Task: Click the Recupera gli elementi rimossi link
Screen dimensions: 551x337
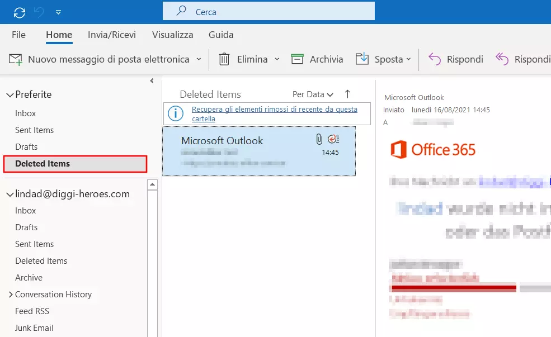Action: point(275,114)
